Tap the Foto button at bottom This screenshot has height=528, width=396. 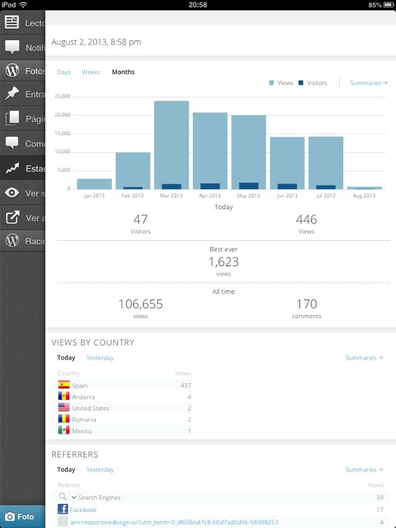pyautogui.click(x=22, y=517)
